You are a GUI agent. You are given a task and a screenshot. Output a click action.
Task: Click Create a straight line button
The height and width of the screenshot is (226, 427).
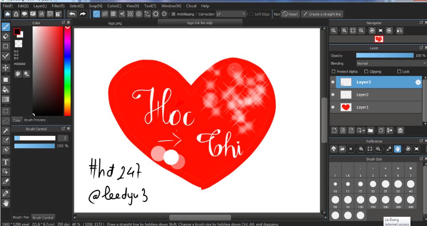tap(322, 14)
